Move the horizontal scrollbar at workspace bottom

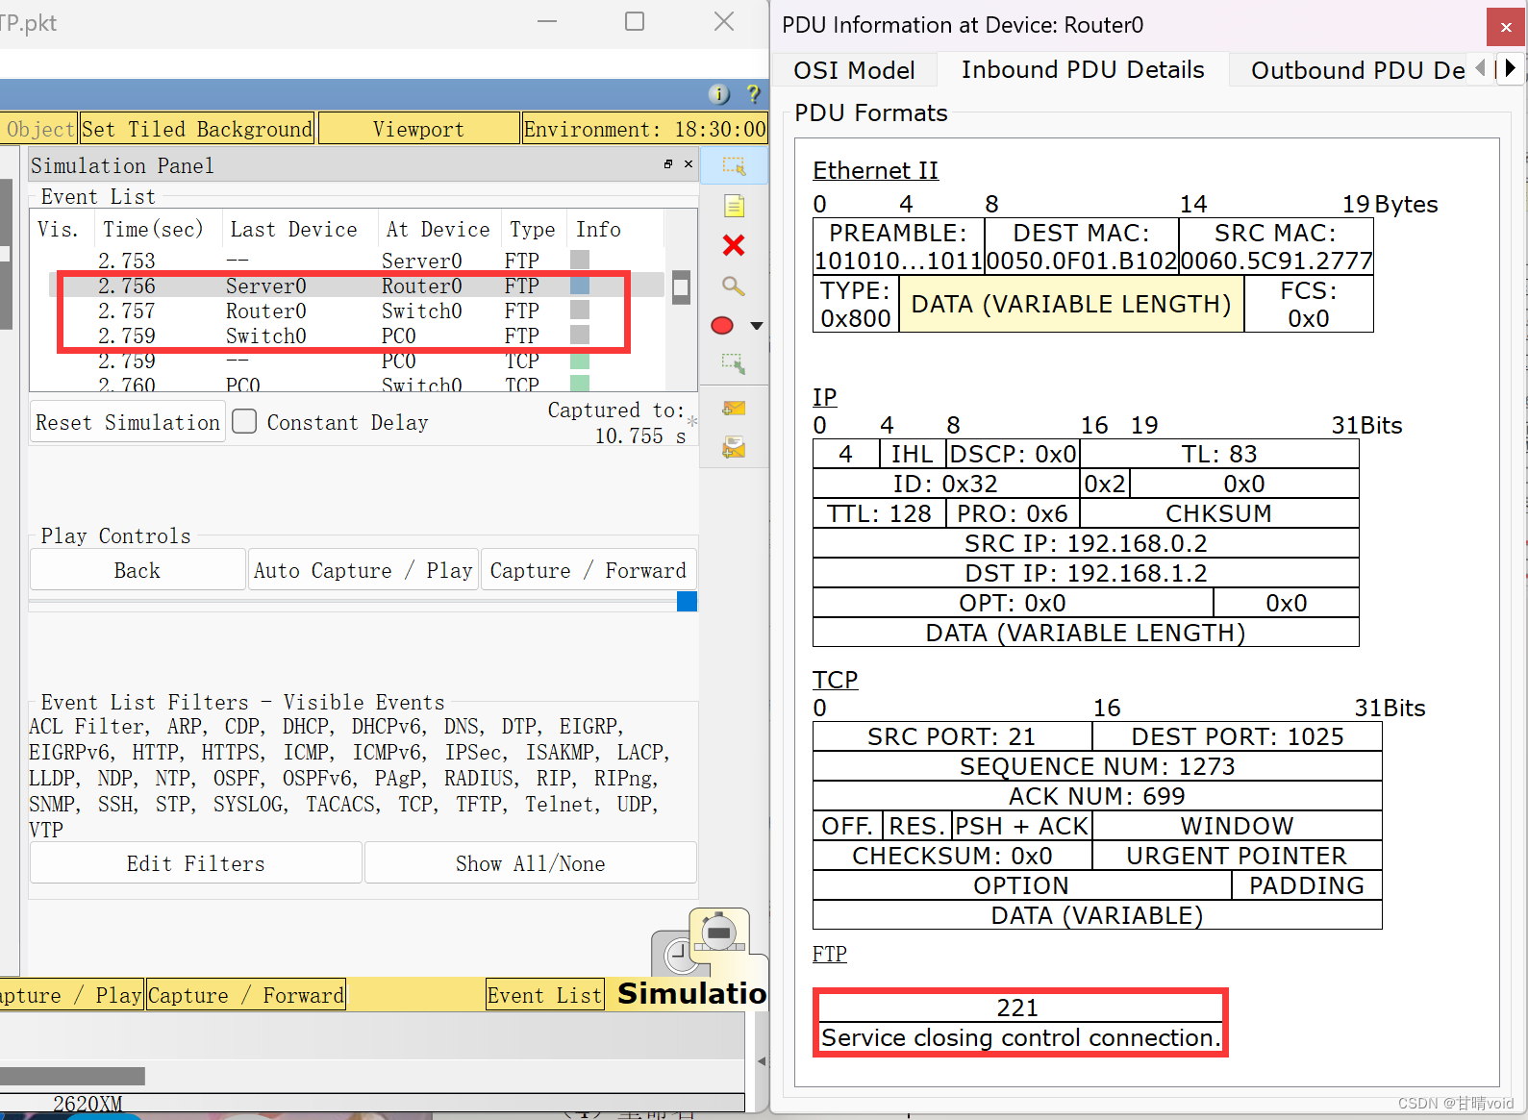pyautogui.click(x=72, y=1076)
